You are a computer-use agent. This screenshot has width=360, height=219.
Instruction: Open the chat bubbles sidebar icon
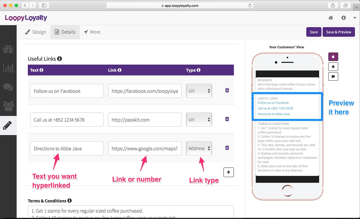(x=8, y=87)
